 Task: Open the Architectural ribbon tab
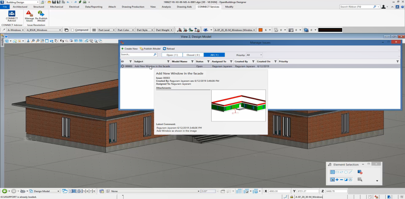click(20, 7)
